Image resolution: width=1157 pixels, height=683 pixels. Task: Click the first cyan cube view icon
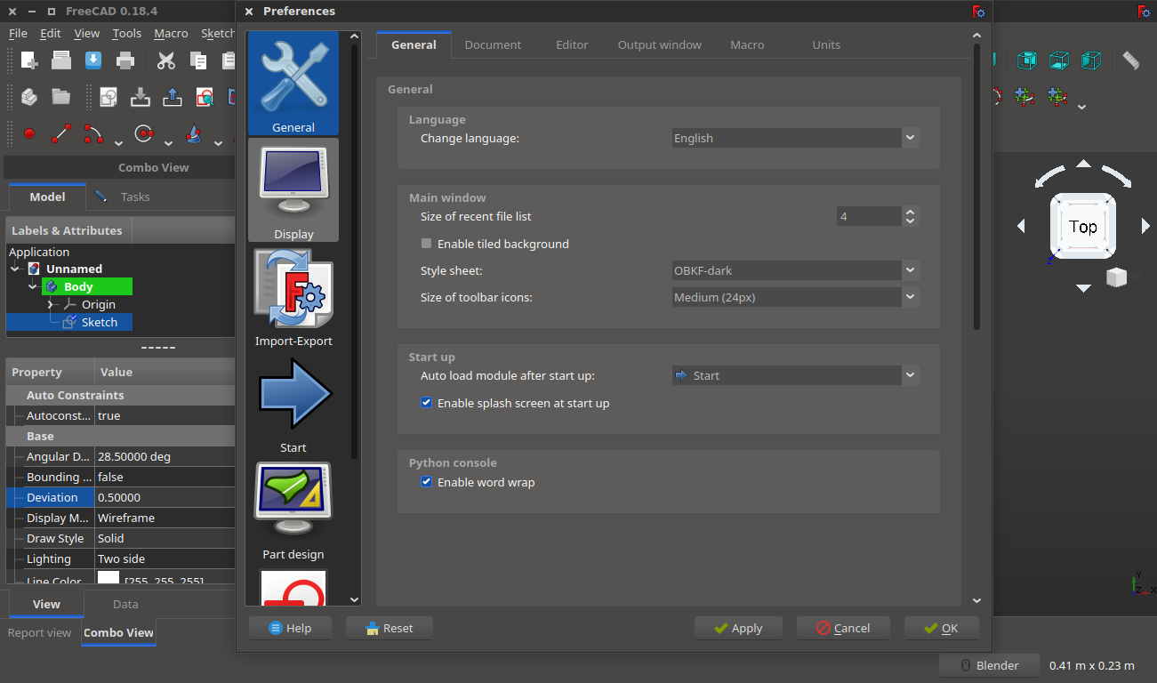1027,60
